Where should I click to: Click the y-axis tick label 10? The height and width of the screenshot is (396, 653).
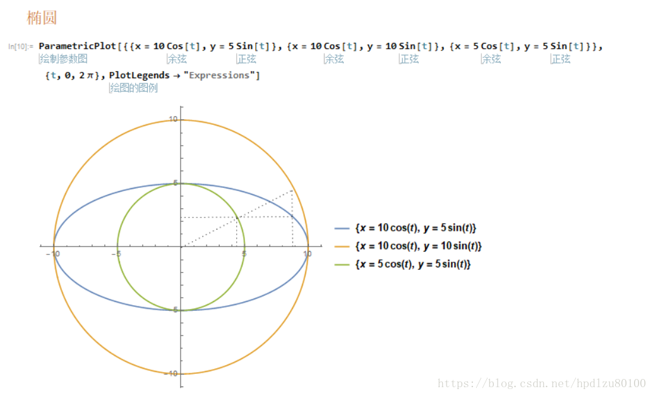[x=173, y=119]
